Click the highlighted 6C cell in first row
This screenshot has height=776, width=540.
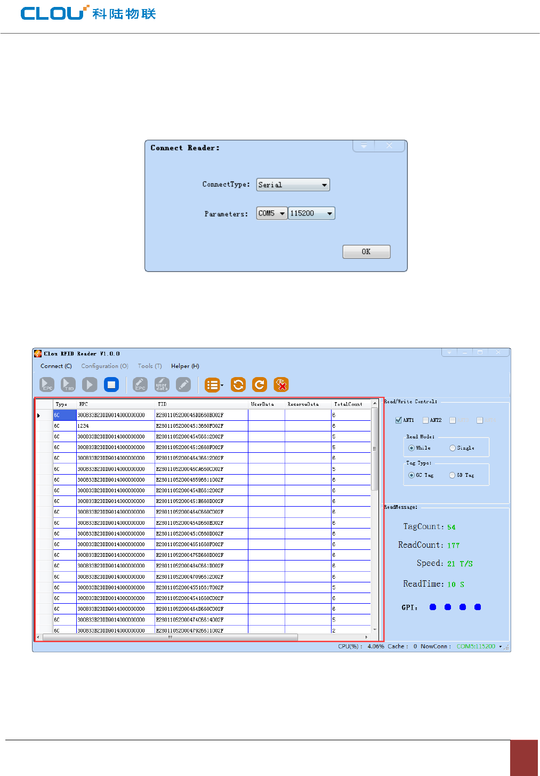pyautogui.click(x=65, y=415)
